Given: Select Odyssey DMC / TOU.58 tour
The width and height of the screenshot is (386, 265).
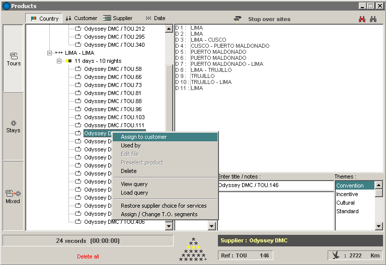Looking at the screenshot, I should click(x=113, y=69).
